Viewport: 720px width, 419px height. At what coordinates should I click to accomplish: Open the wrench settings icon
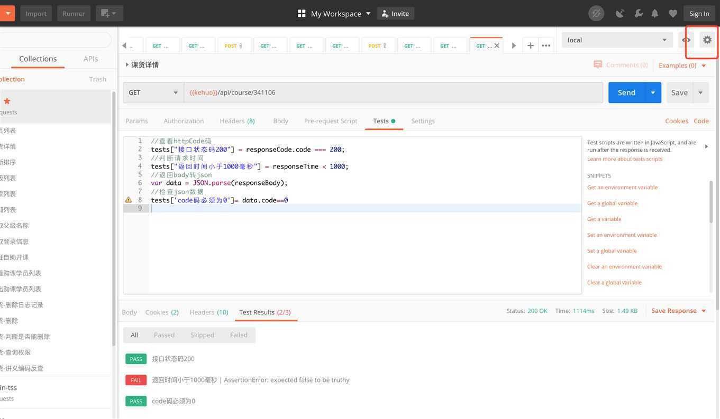(x=639, y=13)
